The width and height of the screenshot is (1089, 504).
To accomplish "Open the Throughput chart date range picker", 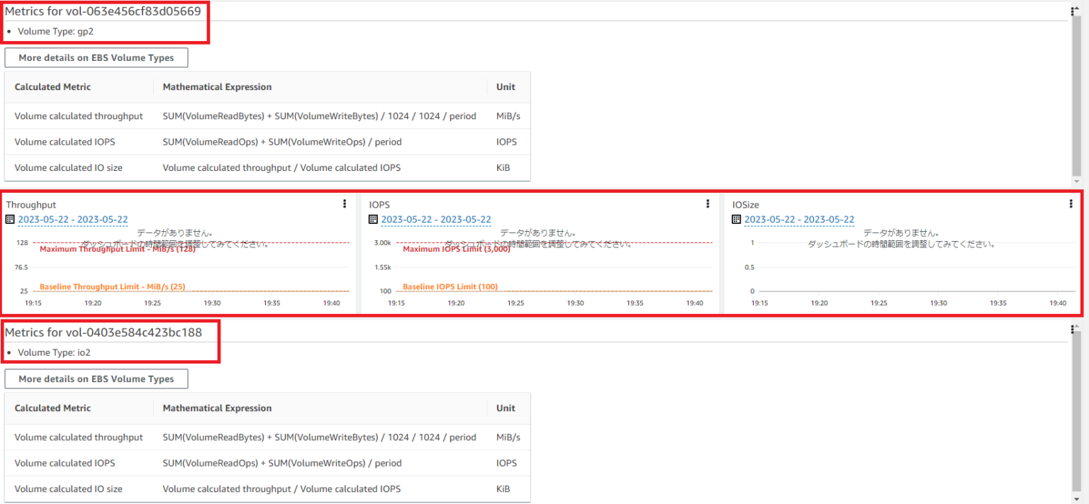I will [x=73, y=220].
